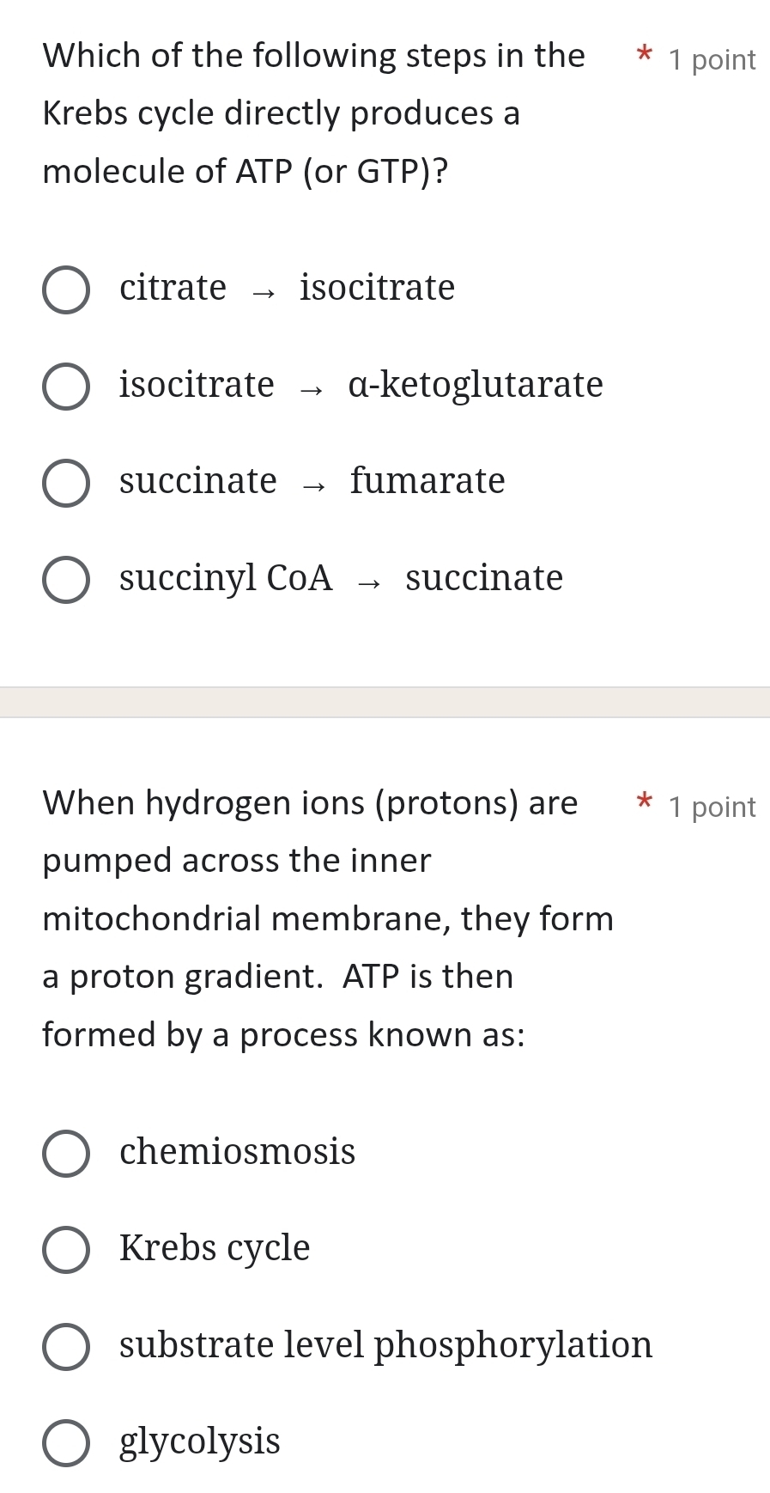
Task: Click the 'substrate level phosphorylation' label text
Action: (385, 1345)
